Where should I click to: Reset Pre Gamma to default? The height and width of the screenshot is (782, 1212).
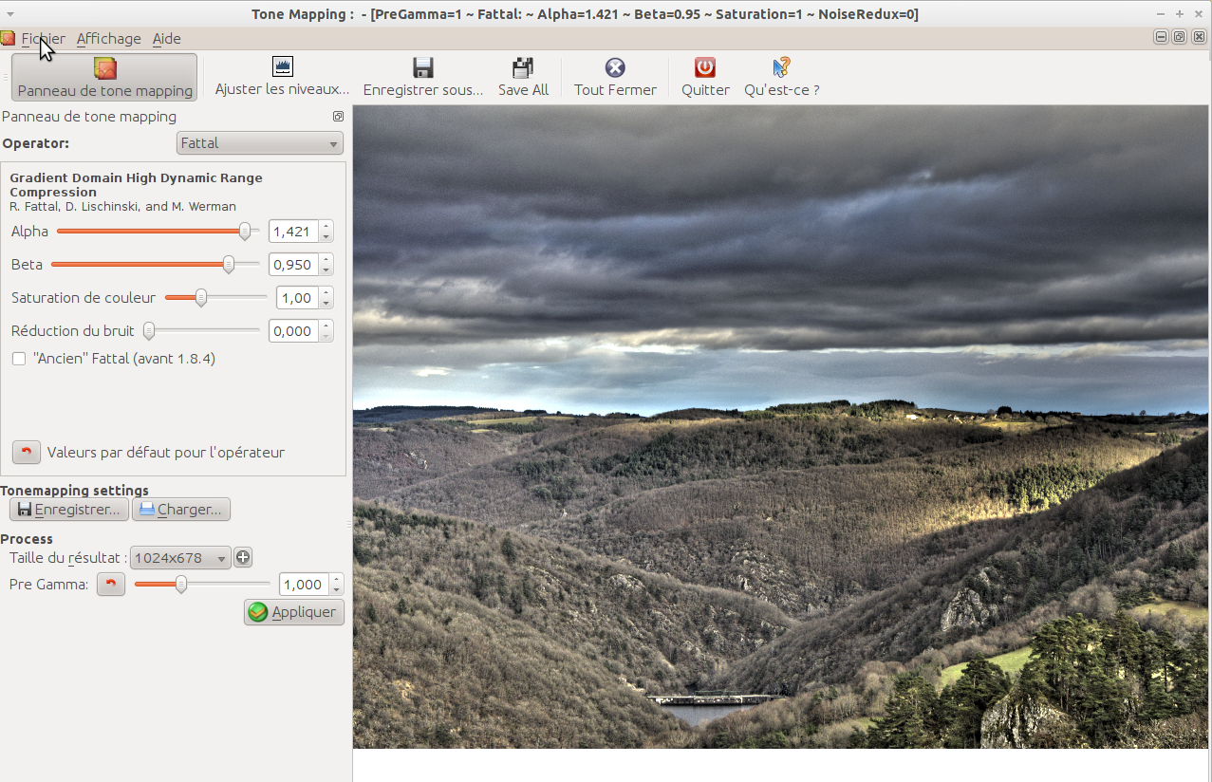click(111, 584)
